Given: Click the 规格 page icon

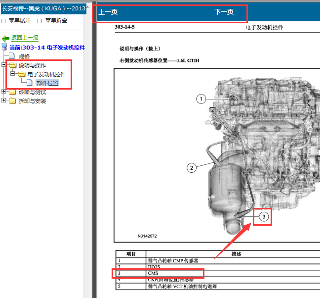Looking at the screenshot, I should 12,56.
